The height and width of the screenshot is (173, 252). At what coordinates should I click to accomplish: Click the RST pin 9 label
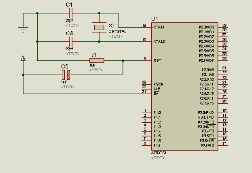(157, 60)
